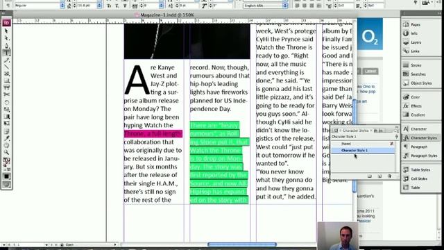
Task: Open the page number dropdown in status bar
Action: click(x=46, y=244)
